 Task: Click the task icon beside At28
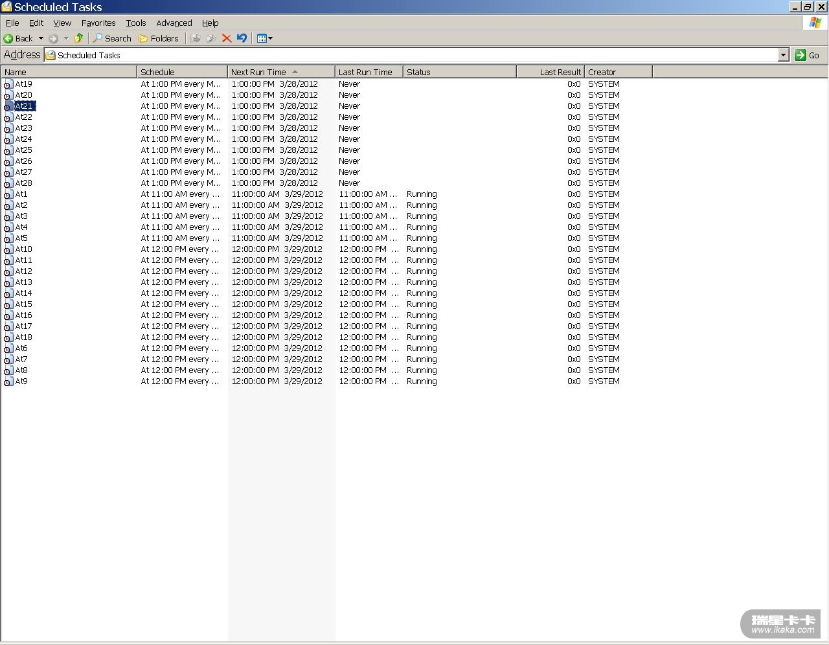click(8, 183)
